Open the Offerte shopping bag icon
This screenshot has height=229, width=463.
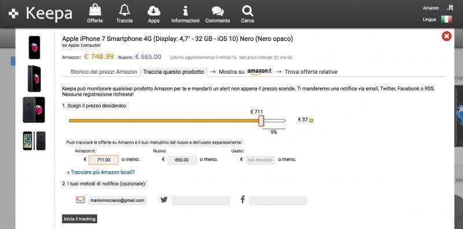(x=95, y=10)
